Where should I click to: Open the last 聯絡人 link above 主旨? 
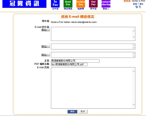coord(46,55)
